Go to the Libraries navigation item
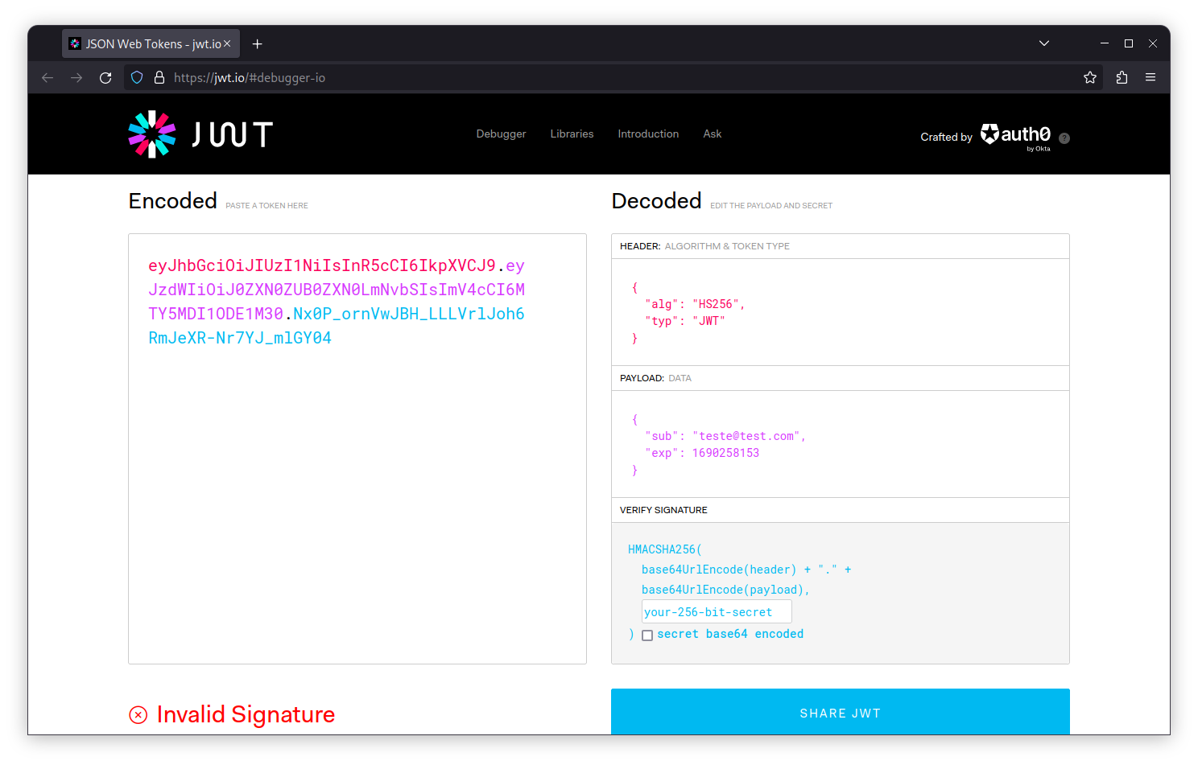The height and width of the screenshot is (765, 1198). pyautogui.click(x=572, y=134)
